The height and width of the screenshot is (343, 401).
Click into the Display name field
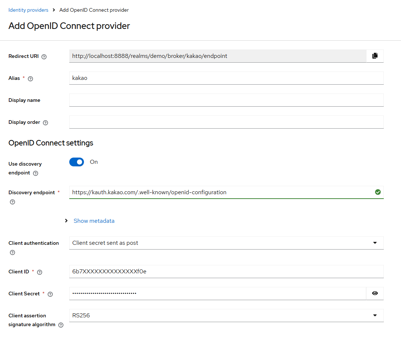226,100
